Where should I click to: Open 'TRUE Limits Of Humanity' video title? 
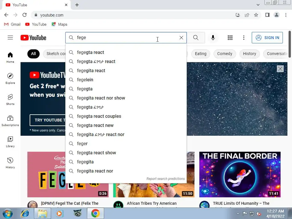pos(241,203)
